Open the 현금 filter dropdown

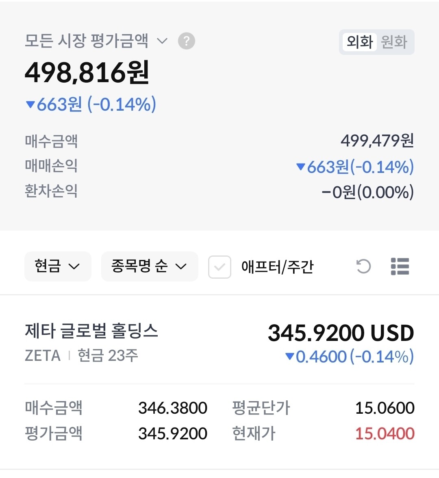tap(57, 266)
